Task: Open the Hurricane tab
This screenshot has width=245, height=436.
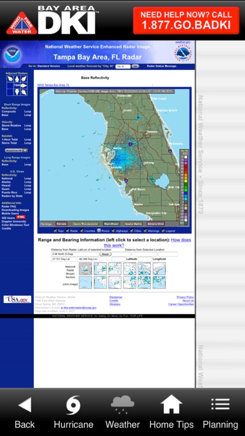Action: click(73, 413)
